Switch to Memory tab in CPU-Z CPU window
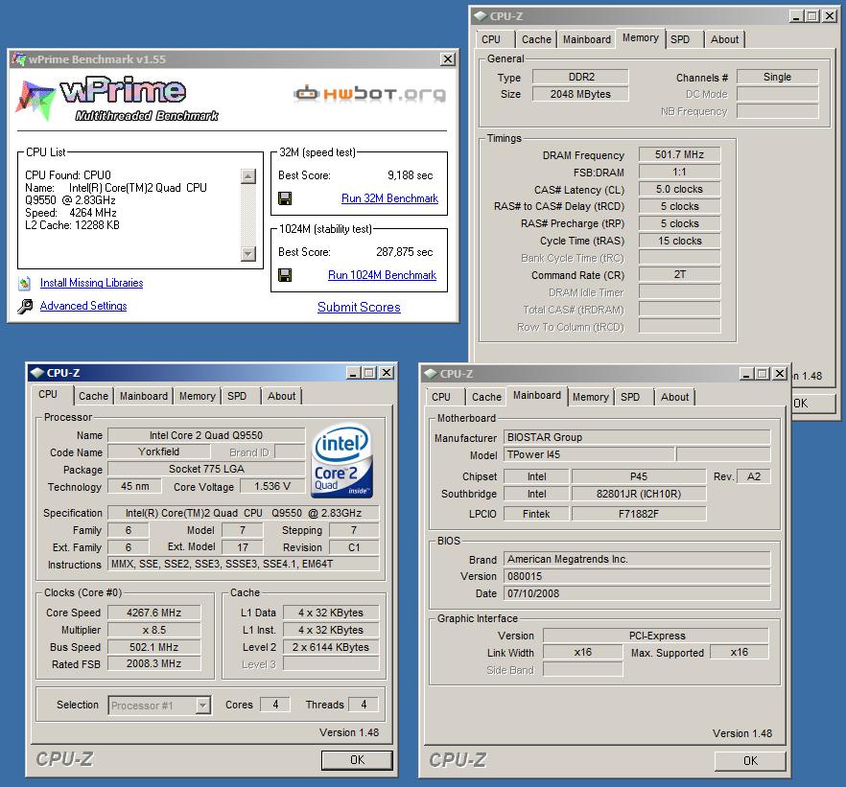Viewport: 846px width, 787px height. pyautogui.click(x=197, y=396)
